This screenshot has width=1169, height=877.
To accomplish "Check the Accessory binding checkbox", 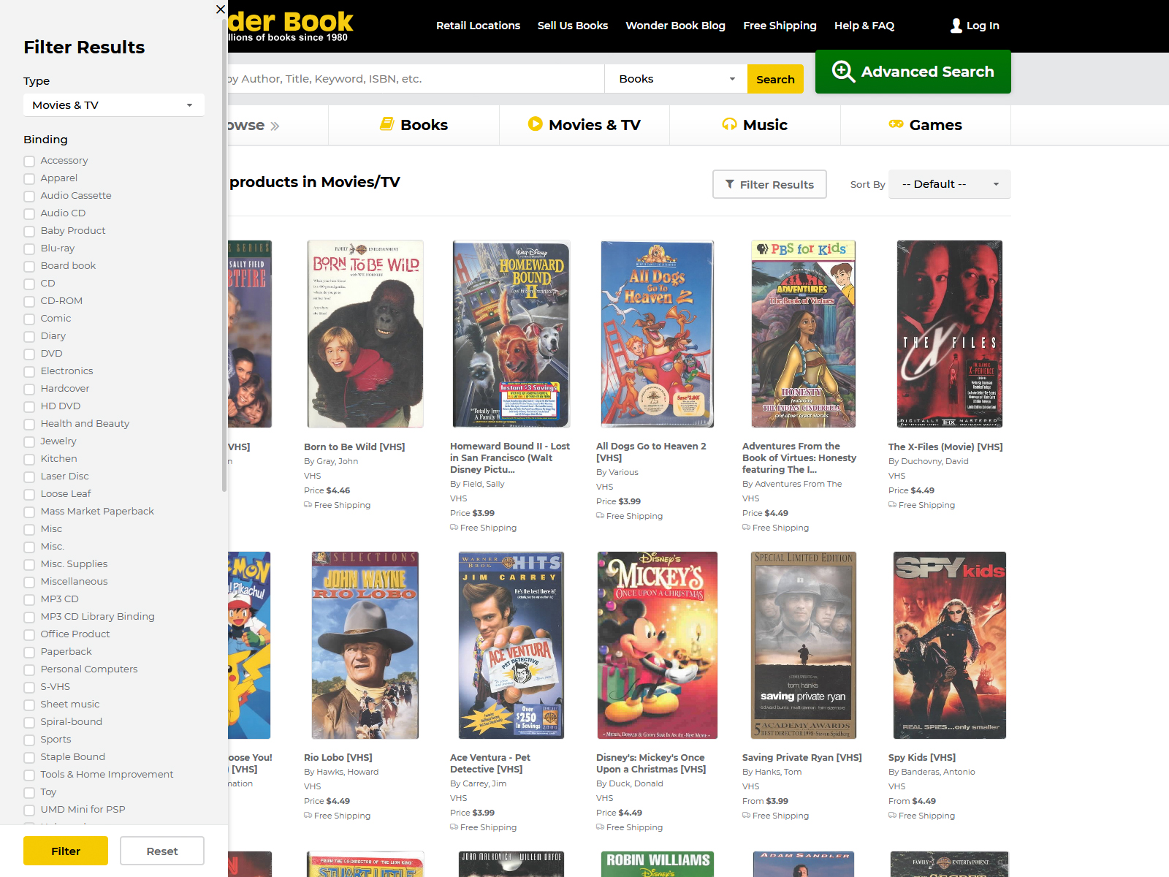I will 29,162.
